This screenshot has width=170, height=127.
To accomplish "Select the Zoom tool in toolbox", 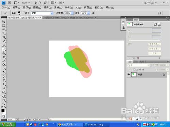I will click(4, 104).
